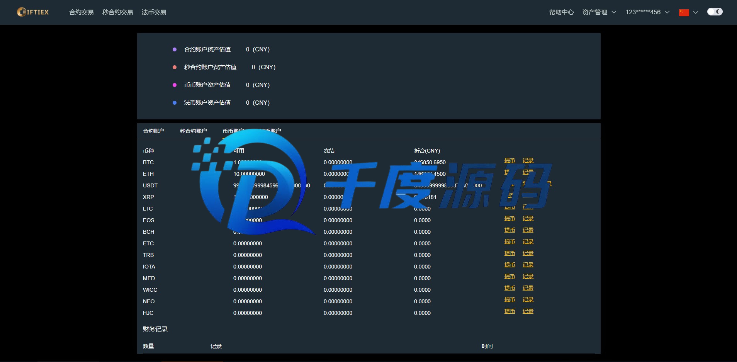Toggle the dark mode switch
The height and width of the screenshot is (362, 737).
tap(715, 12)
